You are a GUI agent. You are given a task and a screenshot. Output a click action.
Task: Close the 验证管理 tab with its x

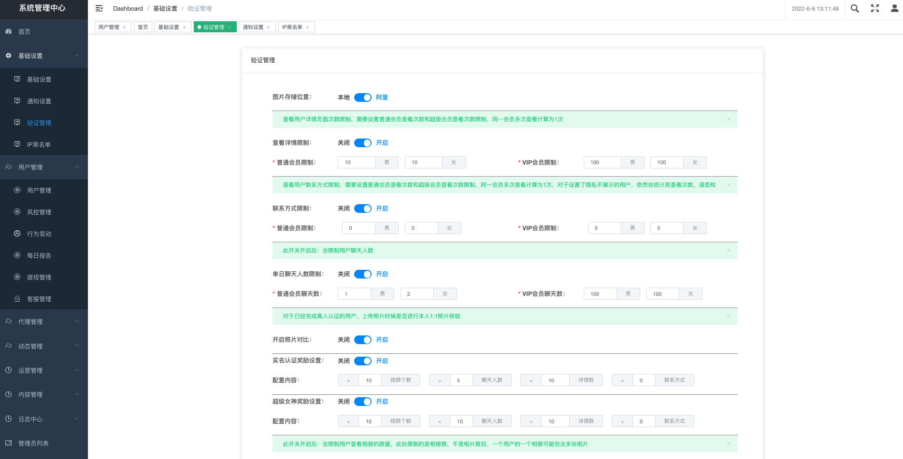pos(229,28)
